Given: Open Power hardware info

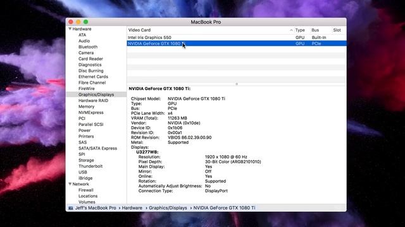Looking at the screenshot, I should pyautogui.click(x=84, y=131).
